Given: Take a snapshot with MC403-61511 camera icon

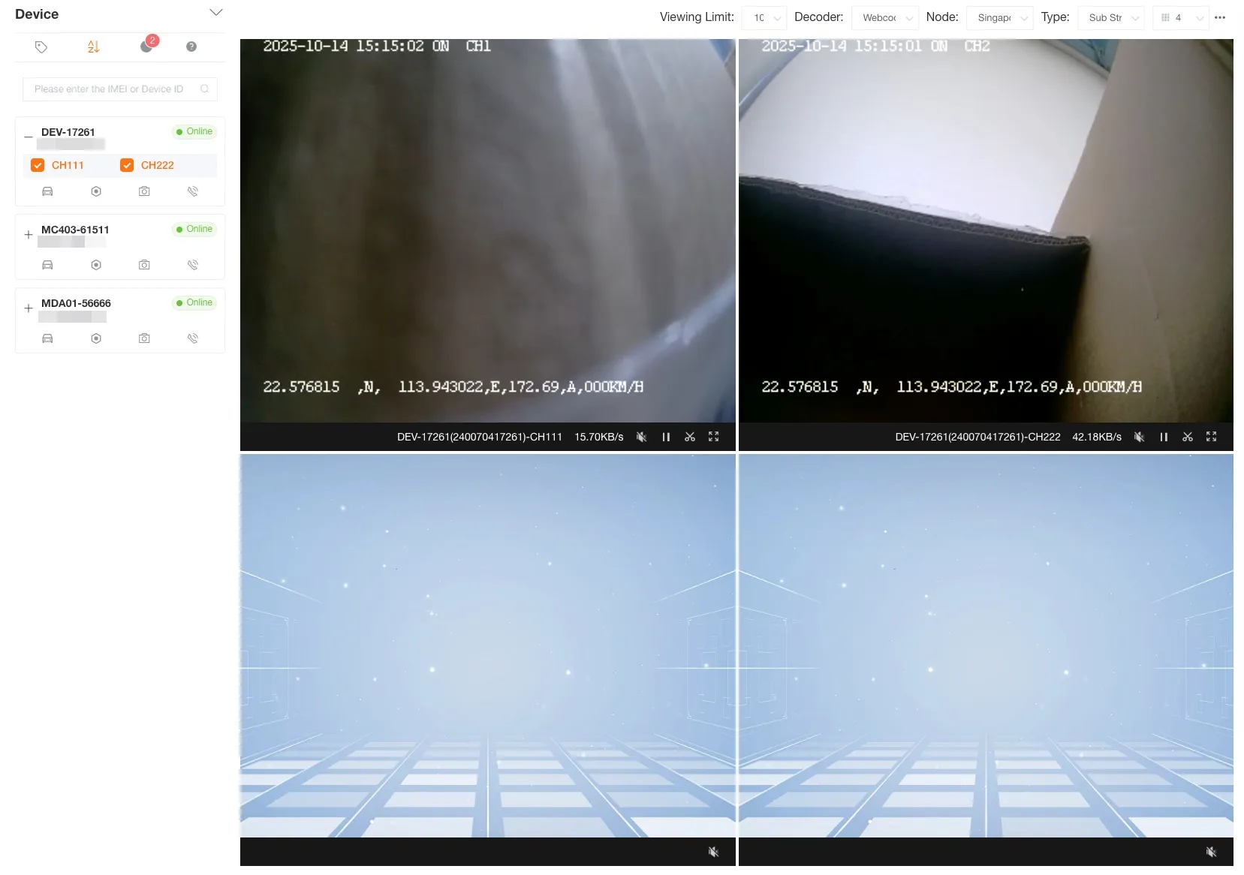Looking at the screenshot, I should [x=144, y=264].
